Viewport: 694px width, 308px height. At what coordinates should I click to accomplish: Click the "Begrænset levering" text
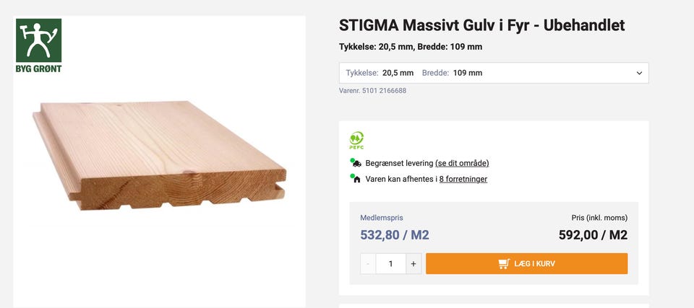pos(399,163)
